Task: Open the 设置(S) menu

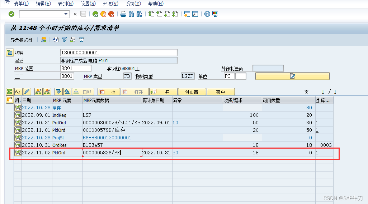Action: 88,4
